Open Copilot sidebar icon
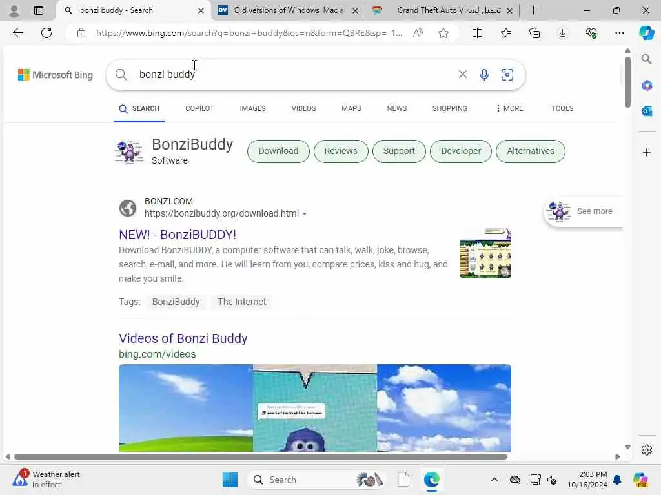Viewport: 661px width, 495px height. tap(646, 33)
